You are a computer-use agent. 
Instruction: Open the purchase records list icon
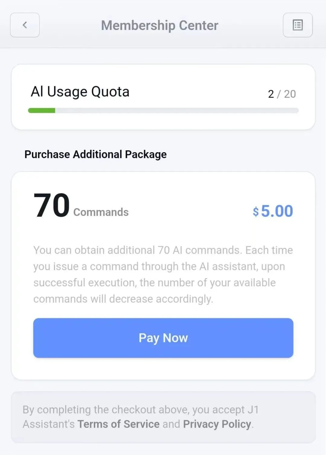click(298, 25)
